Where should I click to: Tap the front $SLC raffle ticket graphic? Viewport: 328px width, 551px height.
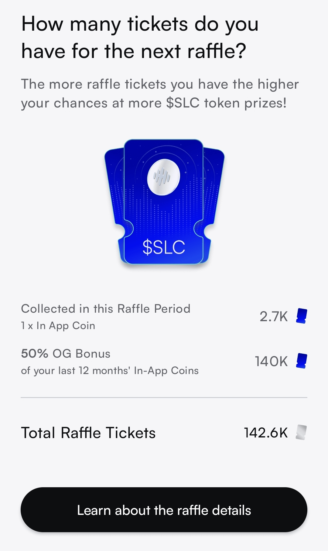tap(164, 202)
